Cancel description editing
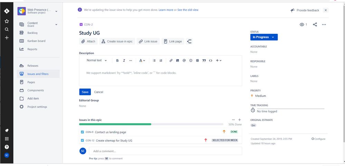 click(x=99, y=92)
